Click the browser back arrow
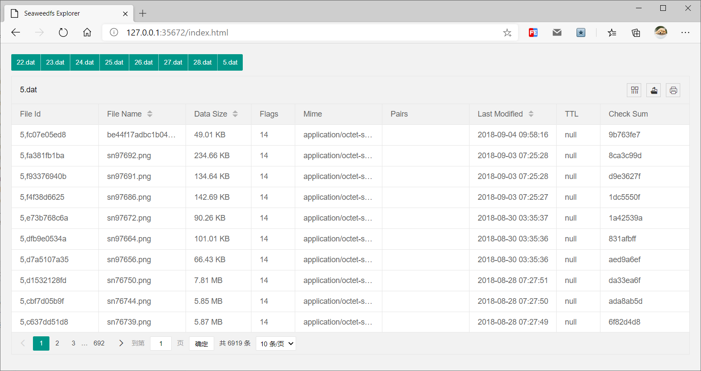Screen dimensions: 701x371 tap(16, 33)
